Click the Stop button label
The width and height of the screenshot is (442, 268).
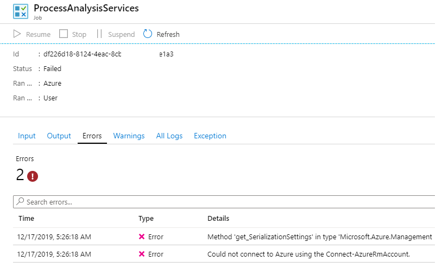[79, 34]
